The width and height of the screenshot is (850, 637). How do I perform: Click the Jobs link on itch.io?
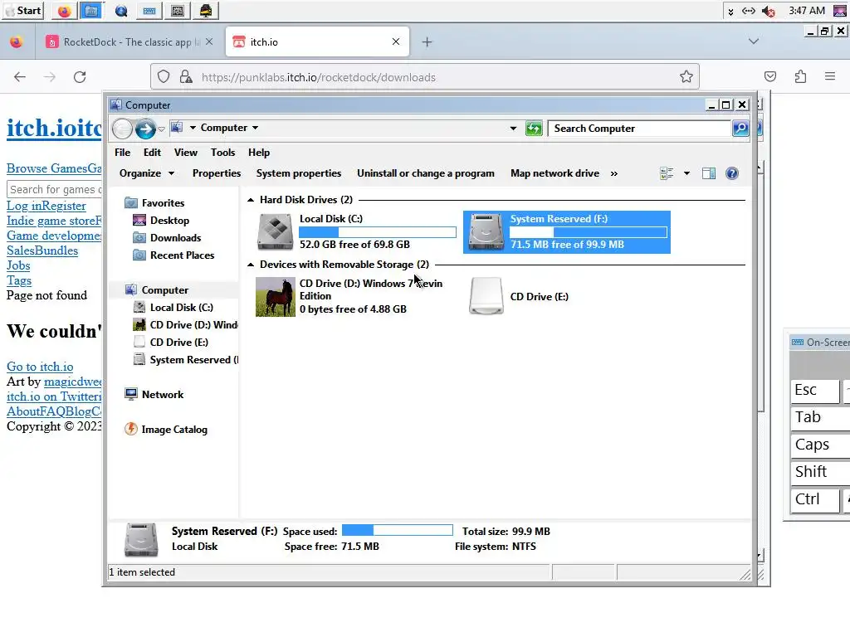18,265
